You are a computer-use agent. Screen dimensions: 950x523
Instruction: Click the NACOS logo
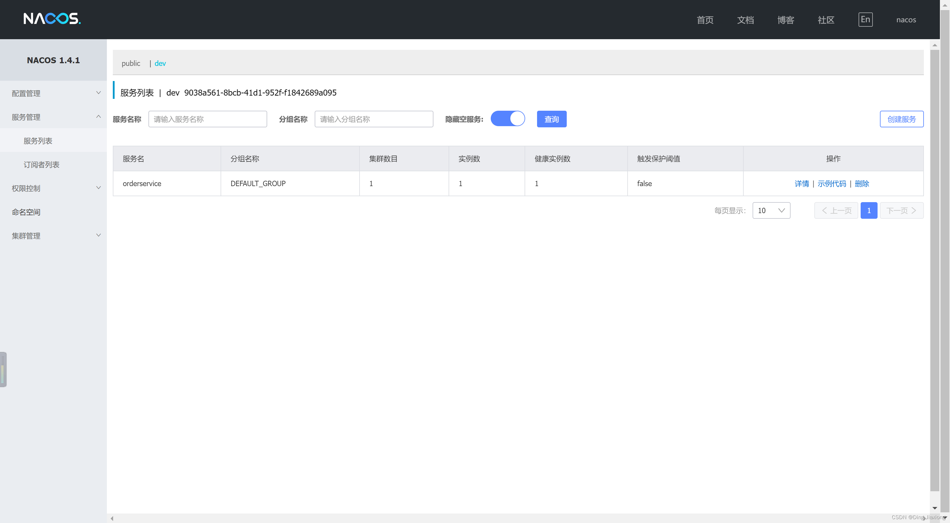(x=52, y=19)
